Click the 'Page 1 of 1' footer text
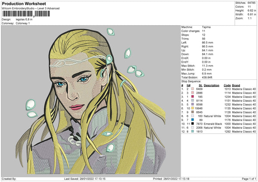This screenshot has width=258, height=182. coord(248,179)
